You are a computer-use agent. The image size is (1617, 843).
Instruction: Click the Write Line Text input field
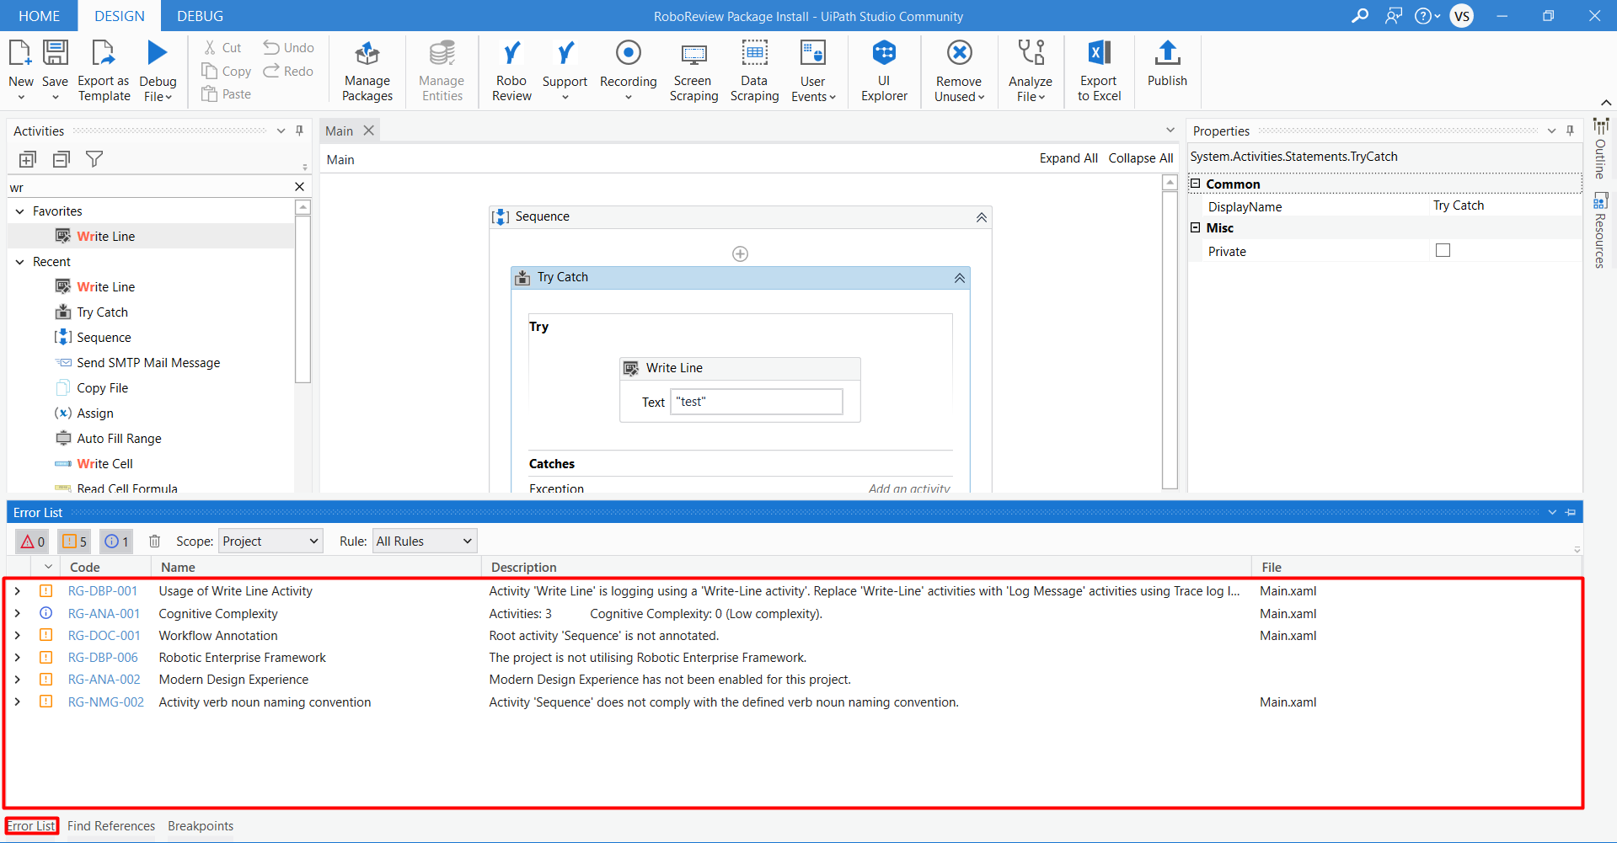757,402
